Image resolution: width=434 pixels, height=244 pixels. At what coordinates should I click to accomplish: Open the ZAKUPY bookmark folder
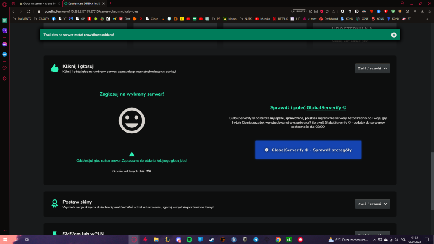coord(41,19)
